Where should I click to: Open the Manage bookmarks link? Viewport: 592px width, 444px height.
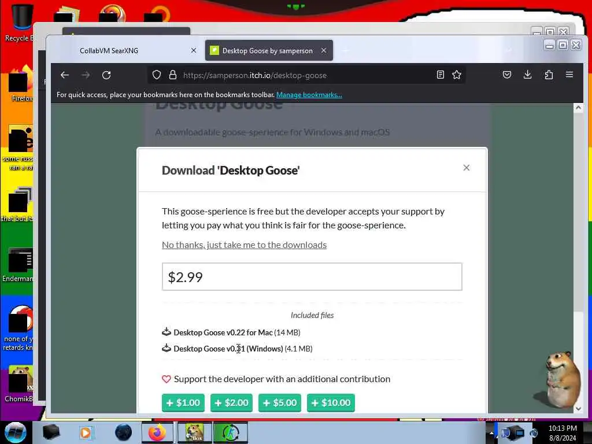click(309, 95)
